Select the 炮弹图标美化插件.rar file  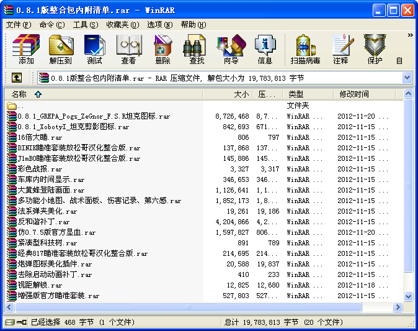click(x=50, y=264)
